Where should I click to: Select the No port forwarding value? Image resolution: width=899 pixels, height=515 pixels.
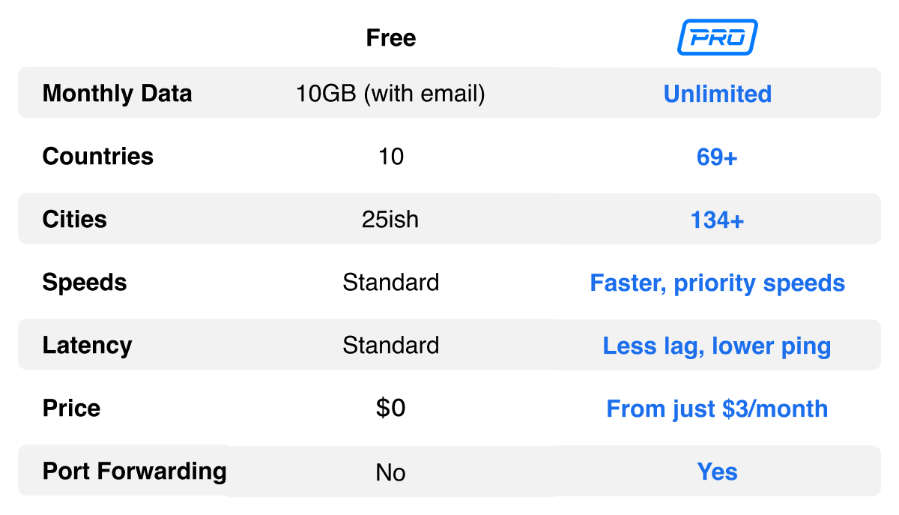tap(391, 472)
